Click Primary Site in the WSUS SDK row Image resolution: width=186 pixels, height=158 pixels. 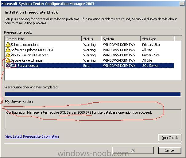(x=151, y=55)
